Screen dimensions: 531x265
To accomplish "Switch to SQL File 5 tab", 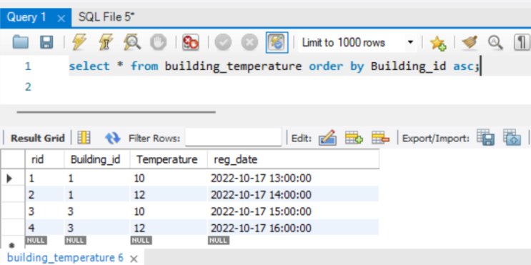I will [x=106, y=17].
